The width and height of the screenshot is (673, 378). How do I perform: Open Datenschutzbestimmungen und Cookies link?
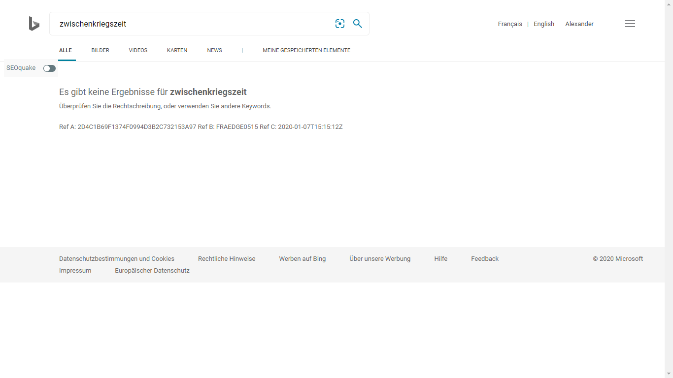tap(117, 259)
